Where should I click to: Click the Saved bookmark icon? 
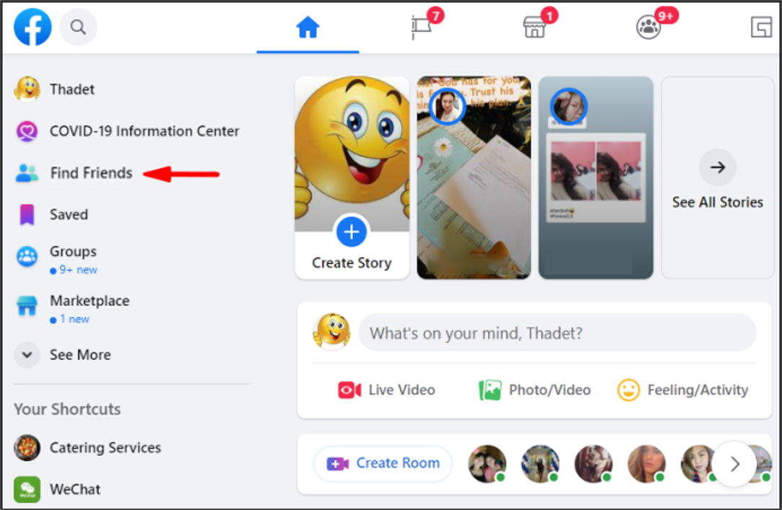click(x=27, y=215)
